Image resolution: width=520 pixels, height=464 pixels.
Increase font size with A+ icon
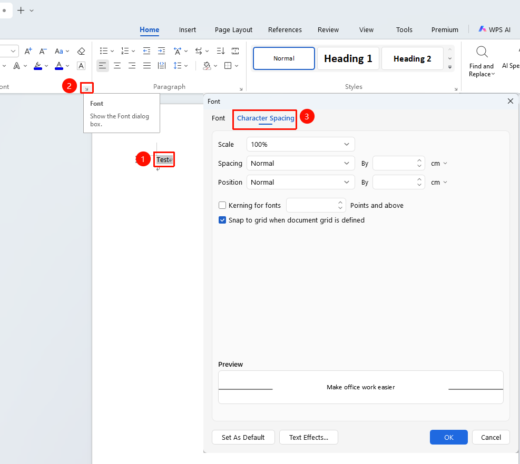pyautogui.click(x=28, y=51)
